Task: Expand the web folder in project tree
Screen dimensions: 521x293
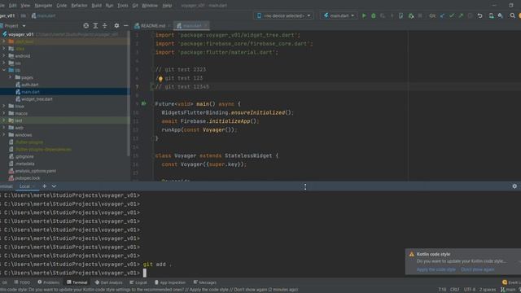Action: [x=4, y=128]
